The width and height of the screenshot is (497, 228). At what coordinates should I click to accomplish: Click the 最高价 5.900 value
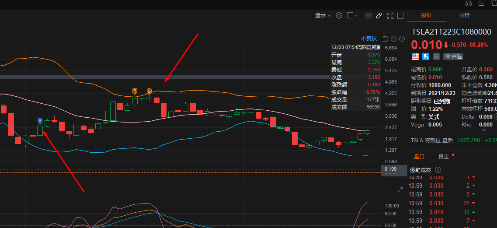435,69
